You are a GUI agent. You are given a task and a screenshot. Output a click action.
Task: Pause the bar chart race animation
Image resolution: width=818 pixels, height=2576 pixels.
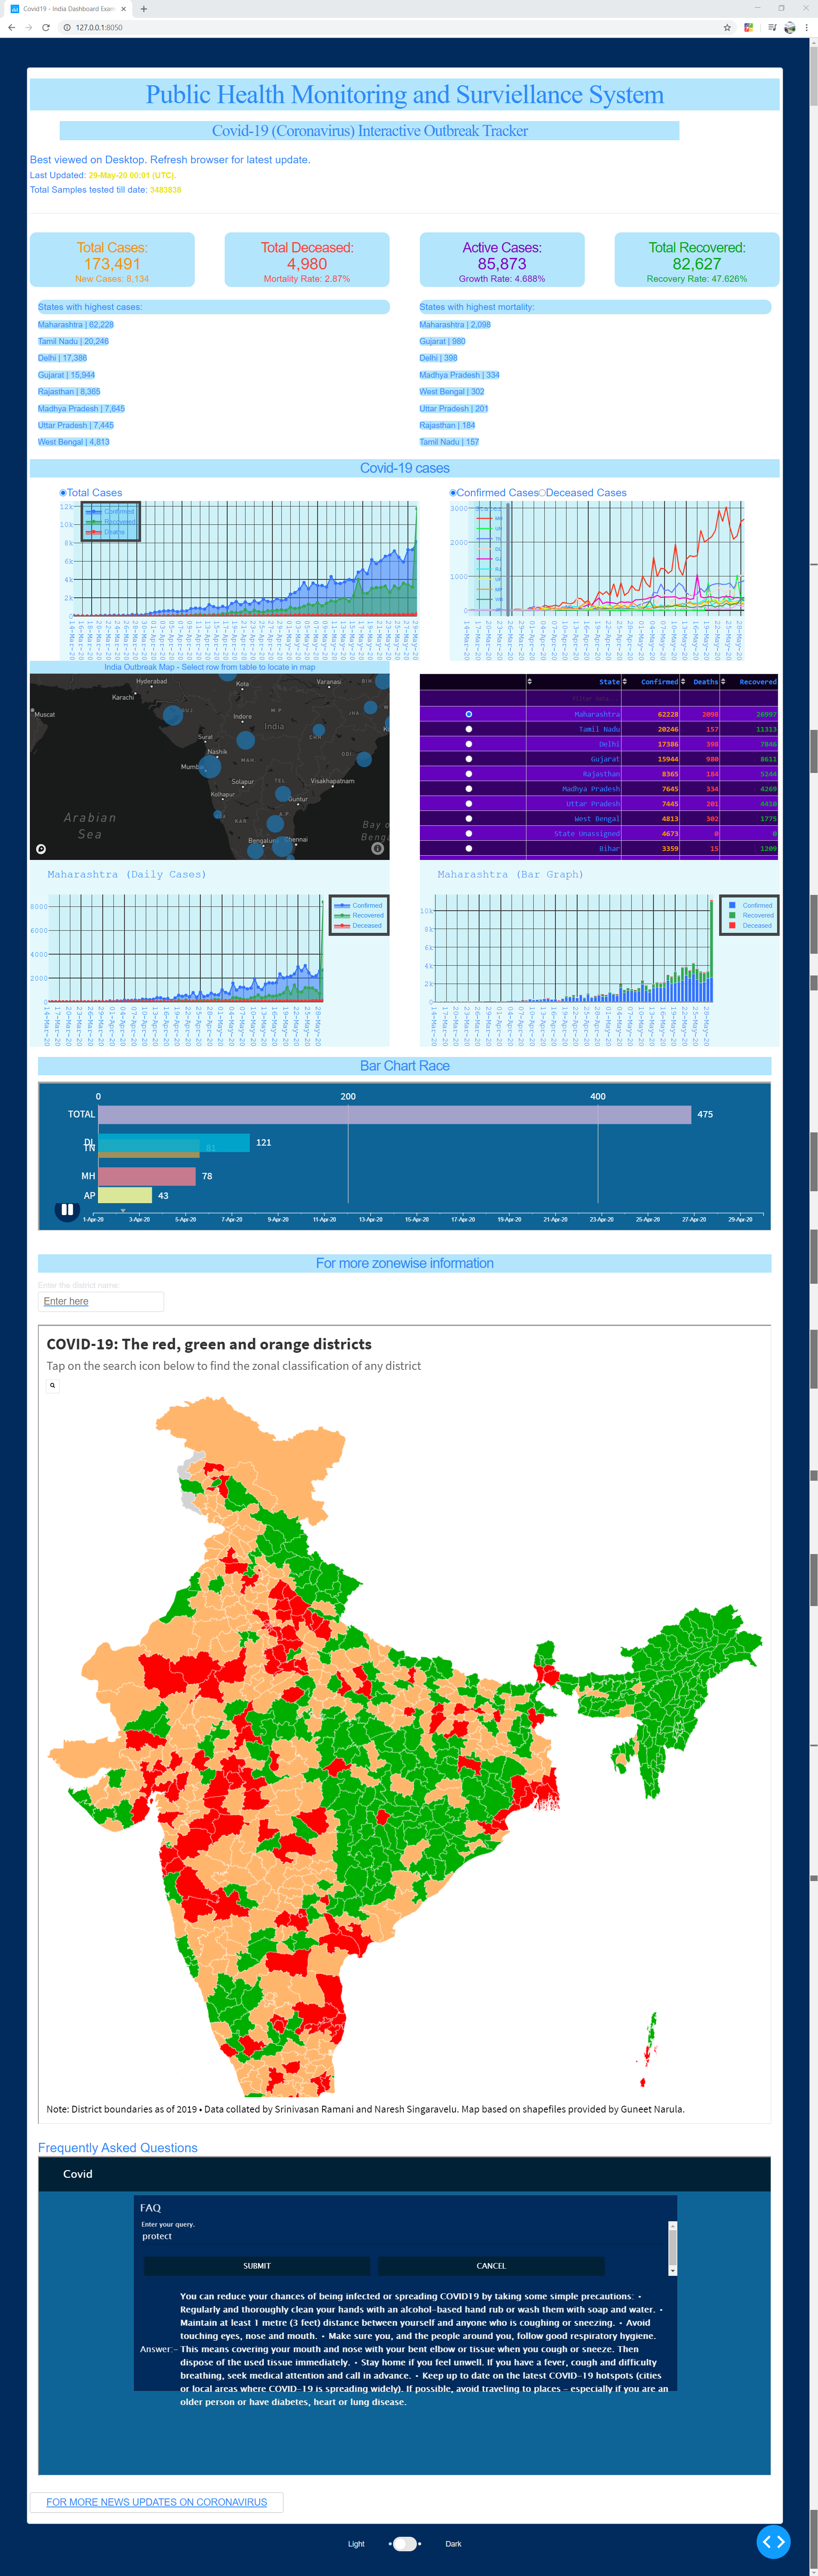click(67, 1210)
